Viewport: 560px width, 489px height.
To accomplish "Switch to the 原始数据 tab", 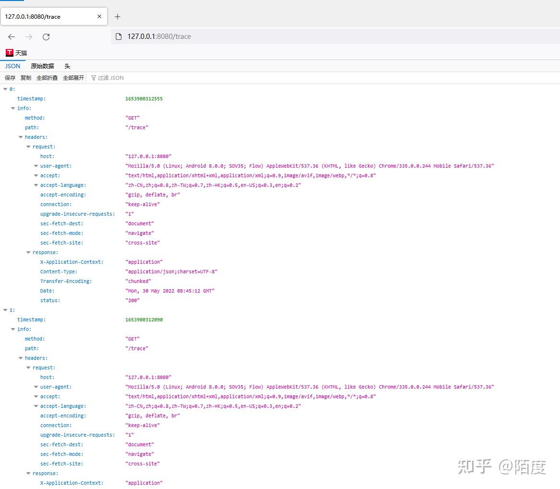I will (x=42, y=66).
